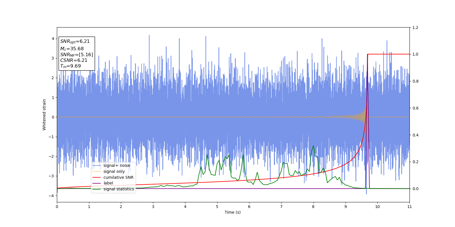Click the green signal statistics peak at 8 s
The image size is (455, 227).
(313, 146)
